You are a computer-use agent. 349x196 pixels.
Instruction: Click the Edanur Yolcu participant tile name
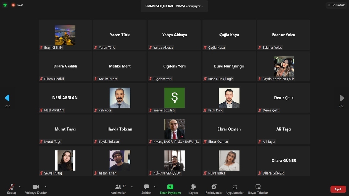click(x=284, y=35)
